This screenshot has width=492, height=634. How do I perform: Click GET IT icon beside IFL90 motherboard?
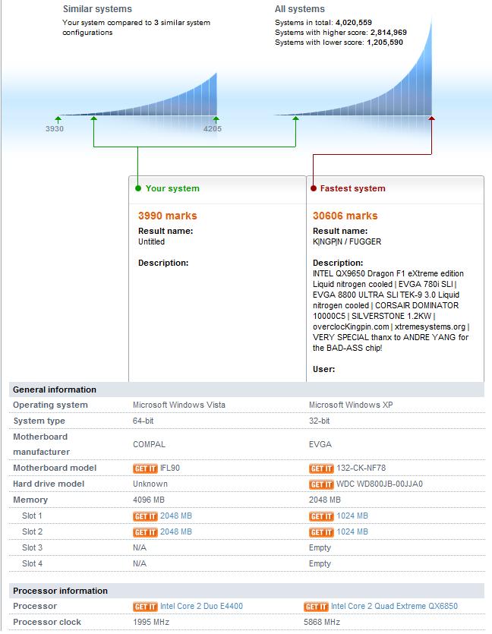(x=145, y=468)
